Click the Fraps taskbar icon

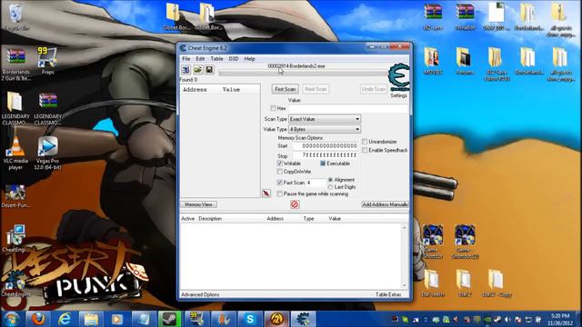196,319
